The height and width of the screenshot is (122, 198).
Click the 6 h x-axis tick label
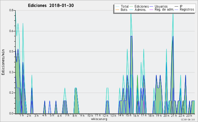pyautogui.click(x=59, y=115)
